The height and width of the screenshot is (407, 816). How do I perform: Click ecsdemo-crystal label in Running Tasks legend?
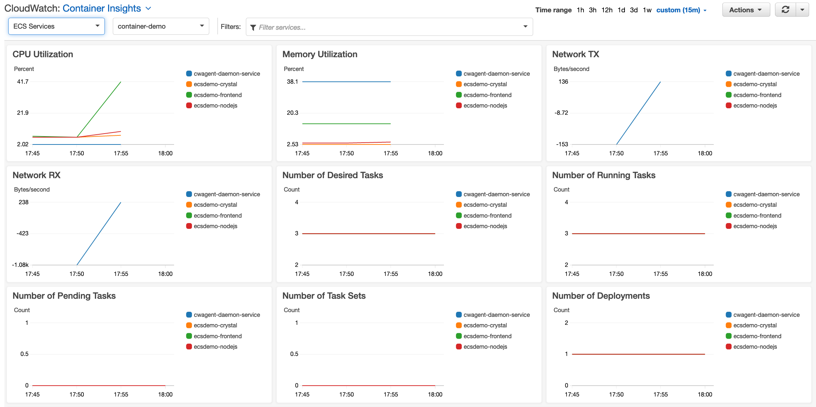pos(755,205)
